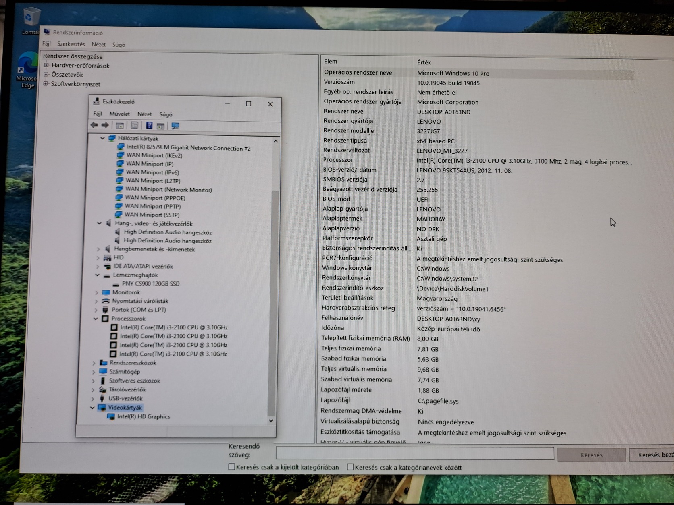674x505 pixels.
Task: Collapse the Lemezmeghajtók branch
Action: coord(97,275)
